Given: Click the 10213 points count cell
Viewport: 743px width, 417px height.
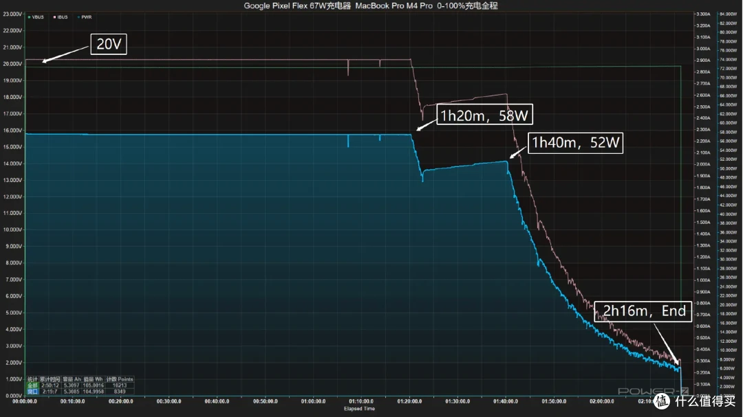Looking at the screenshot, I should pyautogui.click(x=120, y=385).
